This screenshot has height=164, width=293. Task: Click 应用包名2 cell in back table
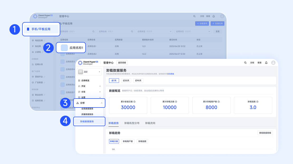(x=92, y=54)
